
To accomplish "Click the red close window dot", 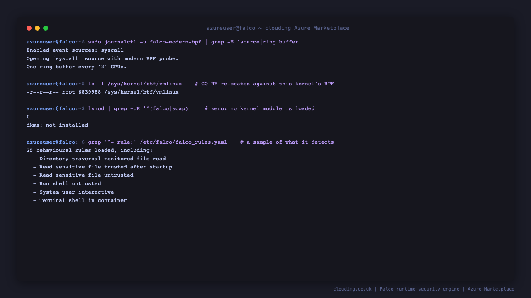I will (29, 28).
